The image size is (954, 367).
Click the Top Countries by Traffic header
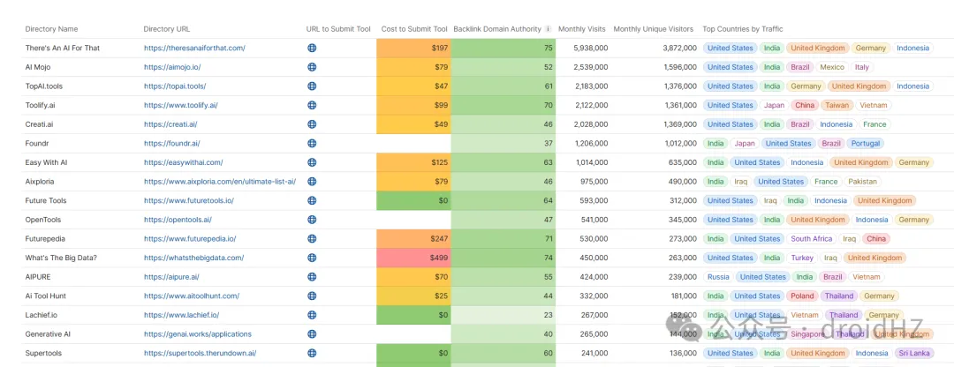(x=742, y=29)
